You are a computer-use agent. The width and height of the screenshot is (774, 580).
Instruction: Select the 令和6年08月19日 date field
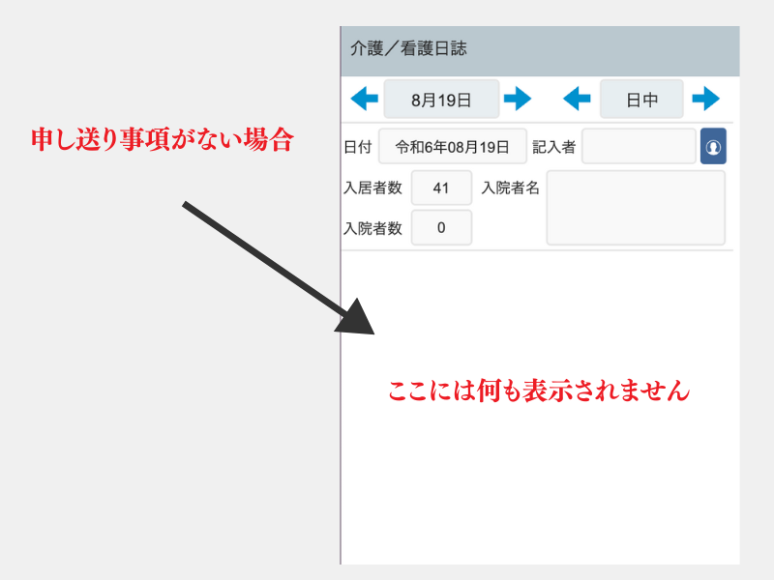click(452, 147)
